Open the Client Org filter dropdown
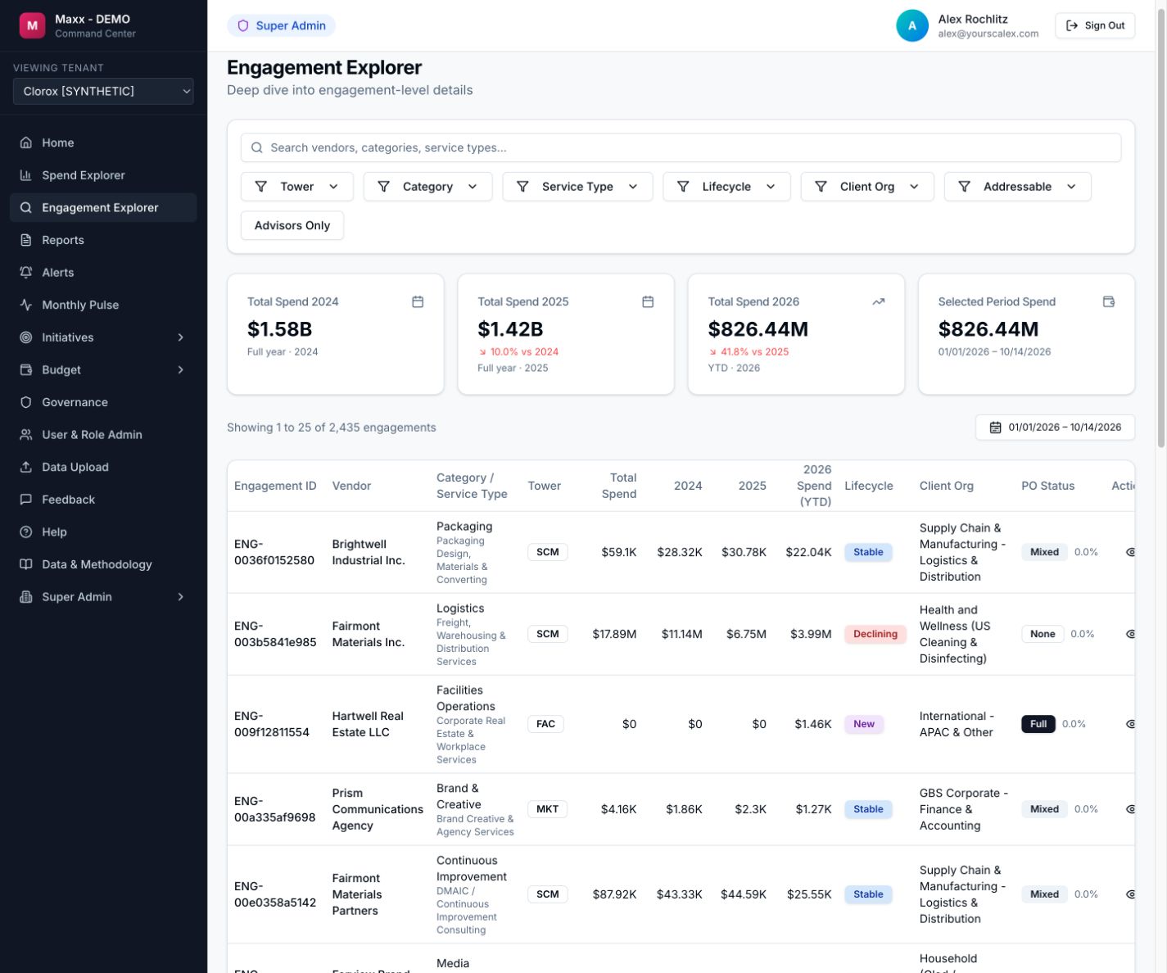The width and height of the screenshot is (1167, 973). (x=867, y=187)
